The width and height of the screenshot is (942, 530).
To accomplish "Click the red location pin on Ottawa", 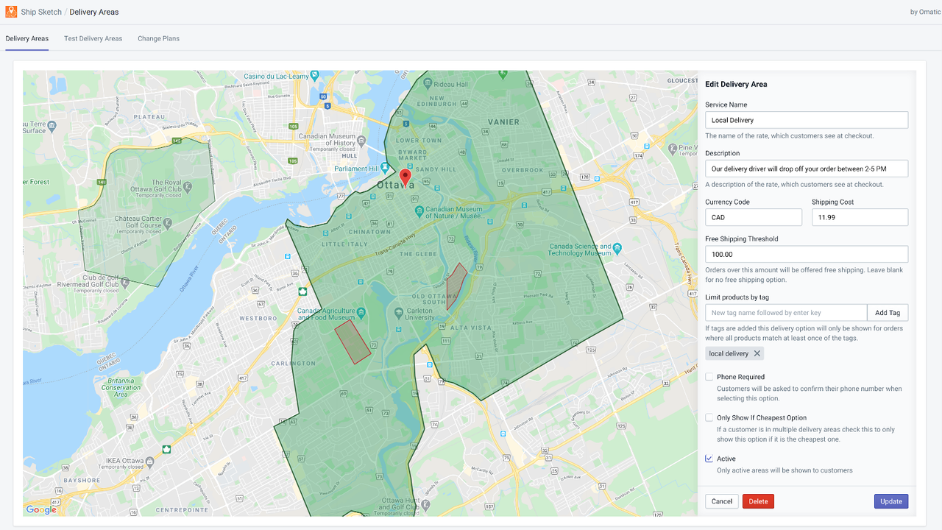I will (x=406, y=178).
